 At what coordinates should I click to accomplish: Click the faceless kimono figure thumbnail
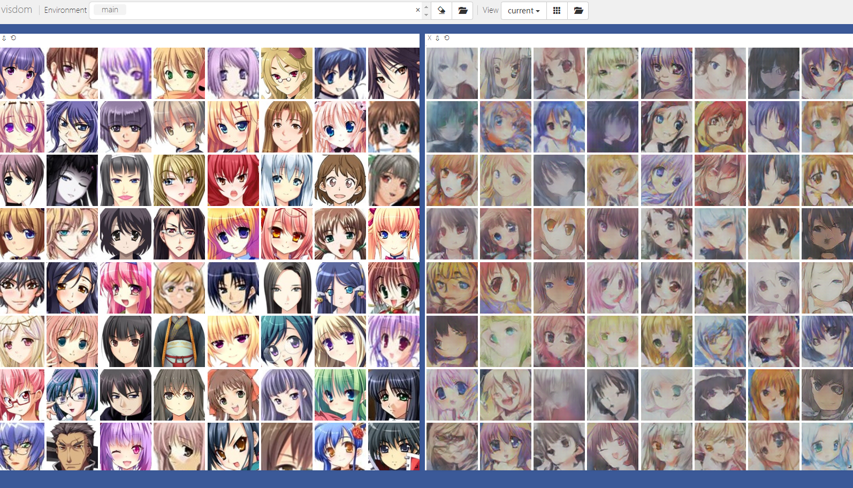point(179,341)
